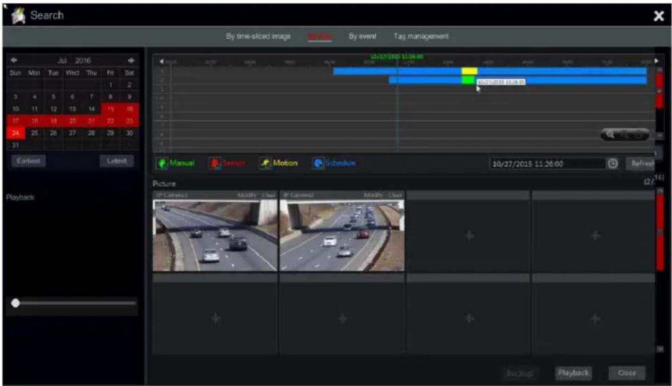Select the yellow motion segment on timeline
Image resolution: width=672 pixels, height=386 pixels.
coord(469,71)
